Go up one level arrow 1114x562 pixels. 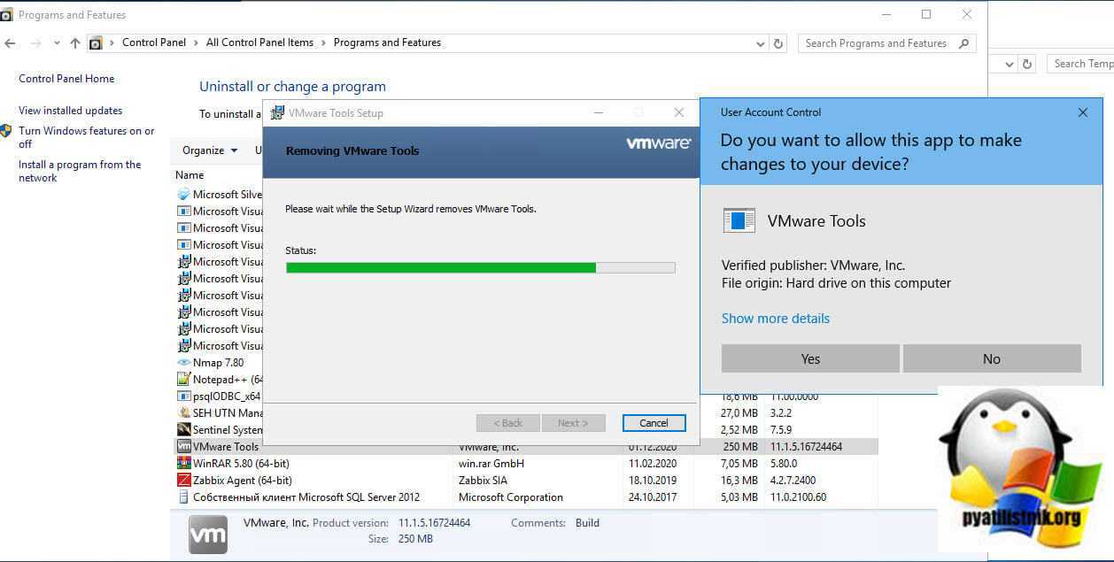tap(74, 43)
